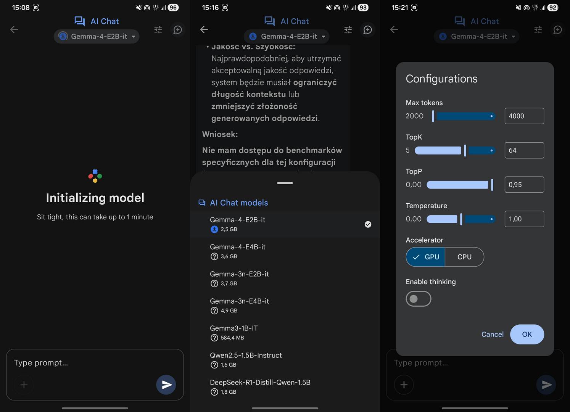Click Cancel in the Configurations dialog
The image size is (570, 412).
point(492,335)
